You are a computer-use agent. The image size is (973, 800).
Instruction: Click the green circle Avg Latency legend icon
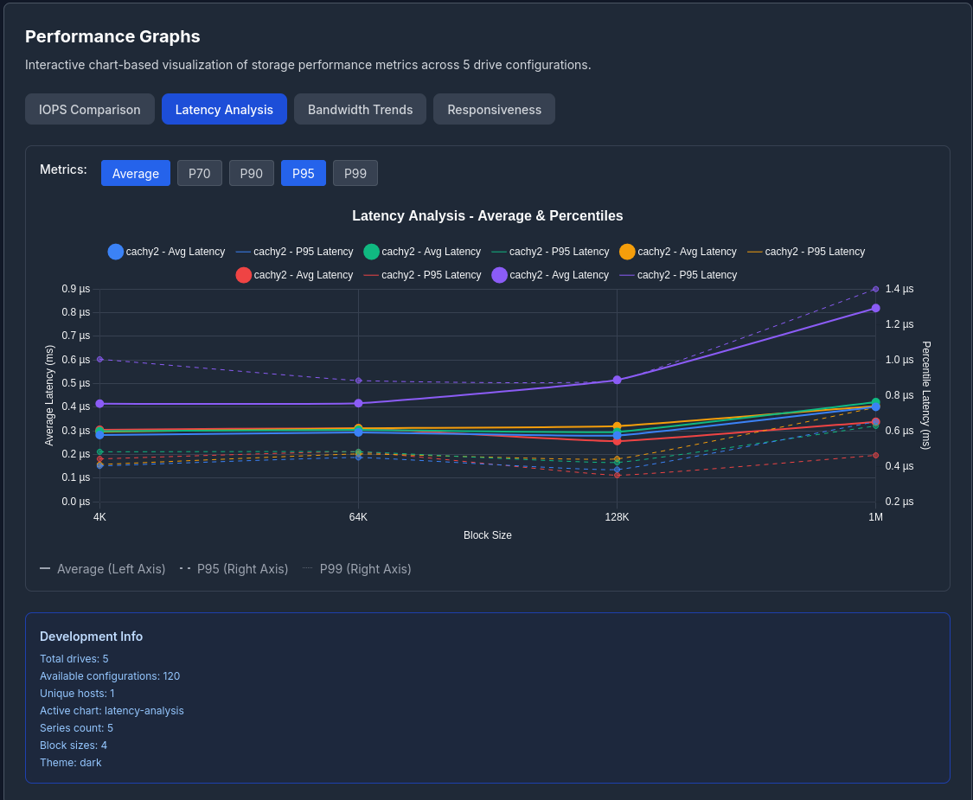372,252
